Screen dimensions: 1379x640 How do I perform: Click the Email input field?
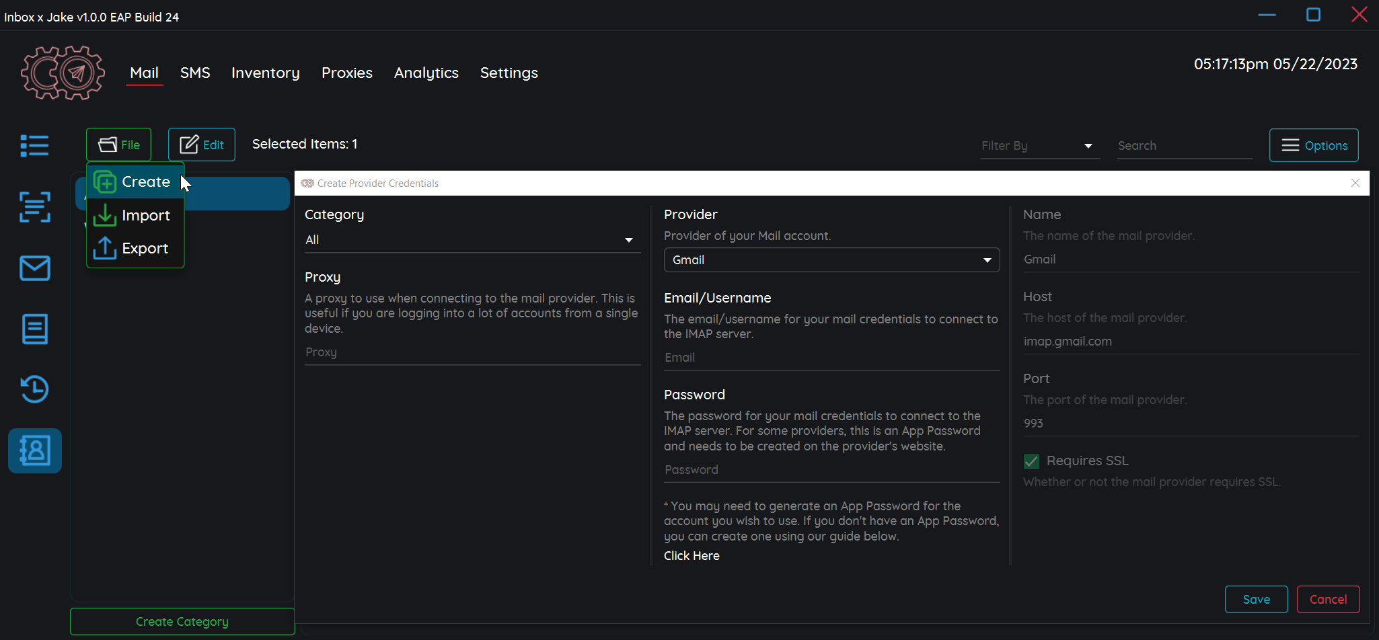tap(831, 358)
